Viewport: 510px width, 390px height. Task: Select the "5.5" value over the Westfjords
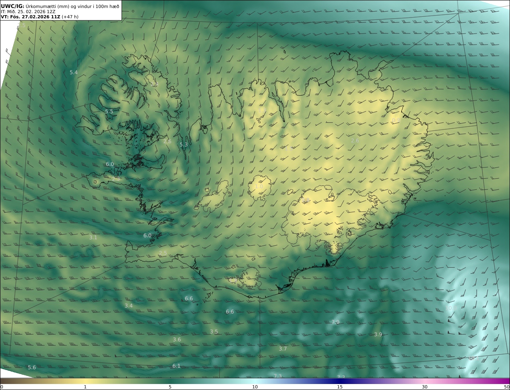(109, 112)
